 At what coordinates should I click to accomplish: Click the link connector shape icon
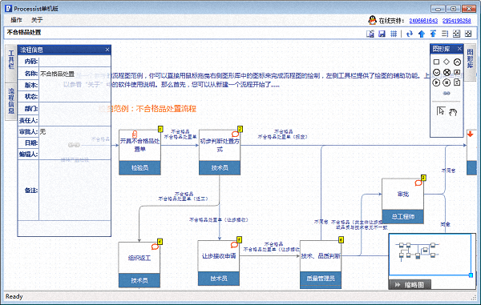coord(447,93)
